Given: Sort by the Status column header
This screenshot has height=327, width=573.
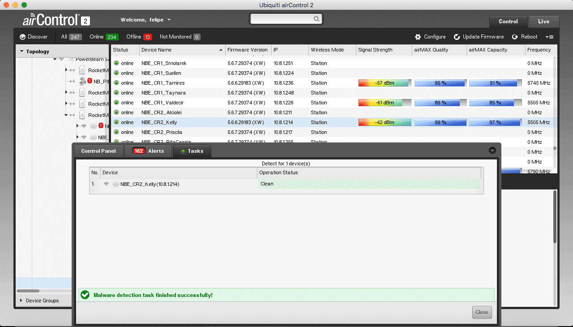Looking at the screenshot, I should [124, 50].
